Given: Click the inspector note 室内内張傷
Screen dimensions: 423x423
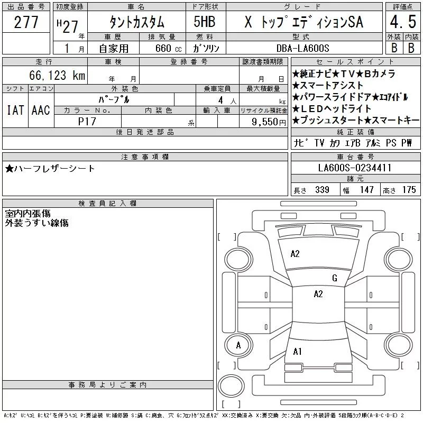Looking at the screenshot, I should point(28,214).
